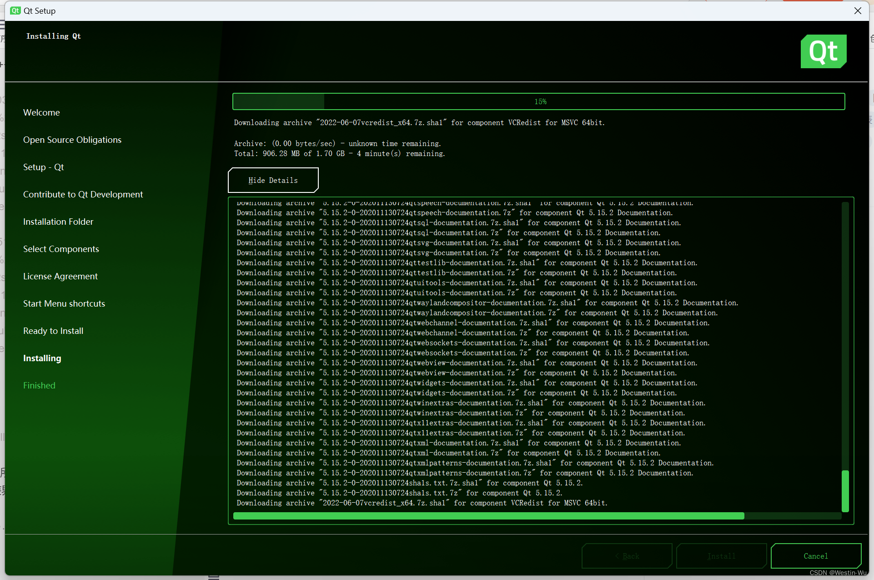Click log line qtwebchannel-documentation.7z
This screenshot has height=580, width=874.
[x=463, y=333]
